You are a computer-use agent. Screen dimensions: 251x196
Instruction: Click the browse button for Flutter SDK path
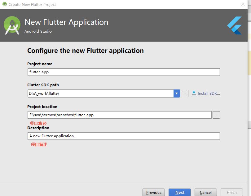tap(185, 93)
